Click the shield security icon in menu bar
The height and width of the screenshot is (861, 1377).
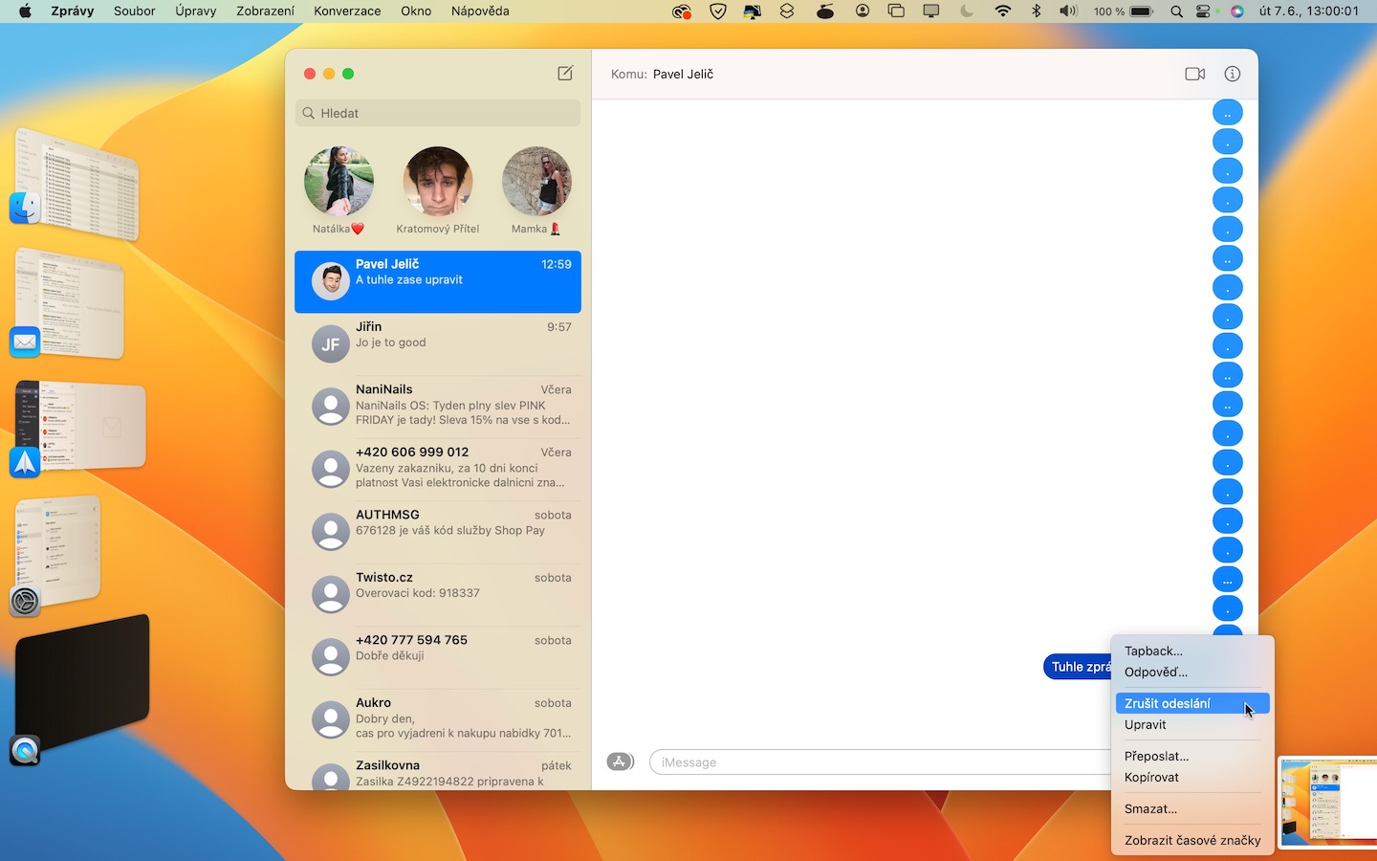(718, 11)
